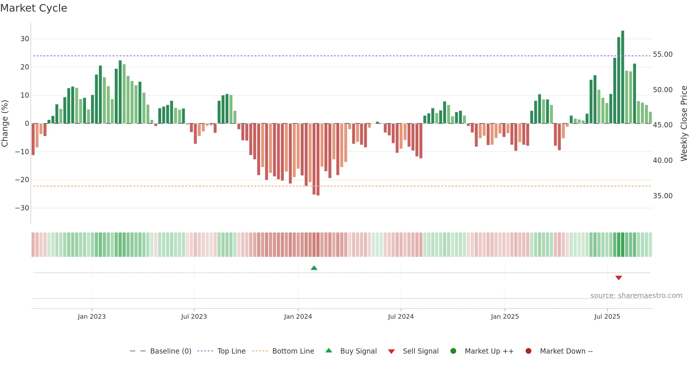Toggle the Buy Signal legend entry
The height and width of the screenshot is (389, 692).
coord(351,351)
